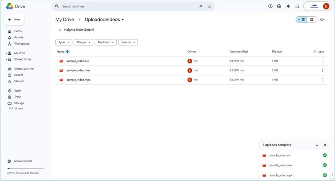Open the Source filter dropdown

point(128,42)
